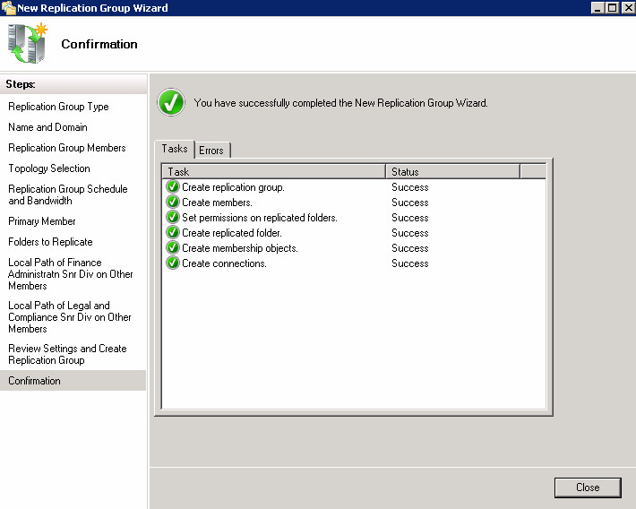Image resolution: width=636 pixels, height=509 pixels.
Task: Click the check icon for Create membership objects
Action: click(173, 247)
